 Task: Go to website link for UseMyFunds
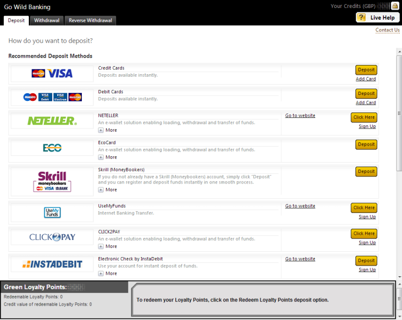tap(300, 206)
